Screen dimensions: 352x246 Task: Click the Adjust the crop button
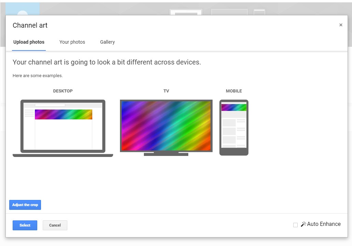tap(25, 205)
